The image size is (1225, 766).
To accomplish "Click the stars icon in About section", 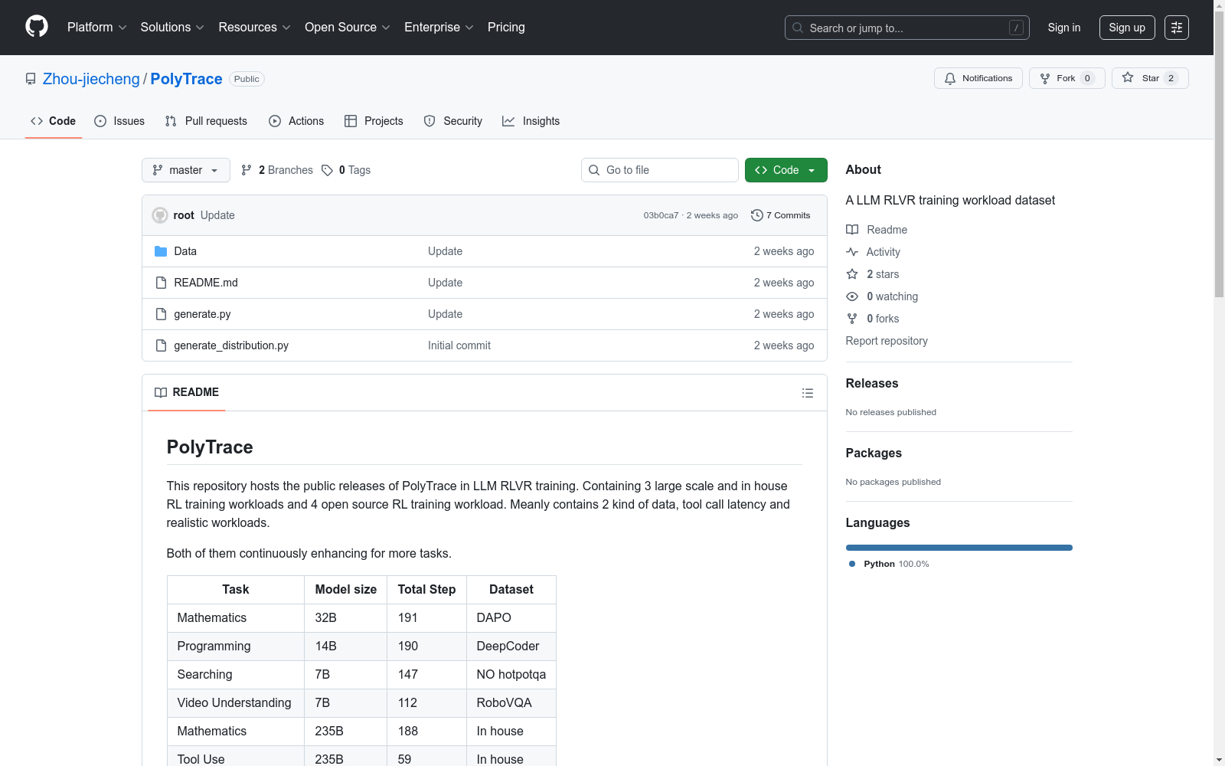I will [852, 274].
